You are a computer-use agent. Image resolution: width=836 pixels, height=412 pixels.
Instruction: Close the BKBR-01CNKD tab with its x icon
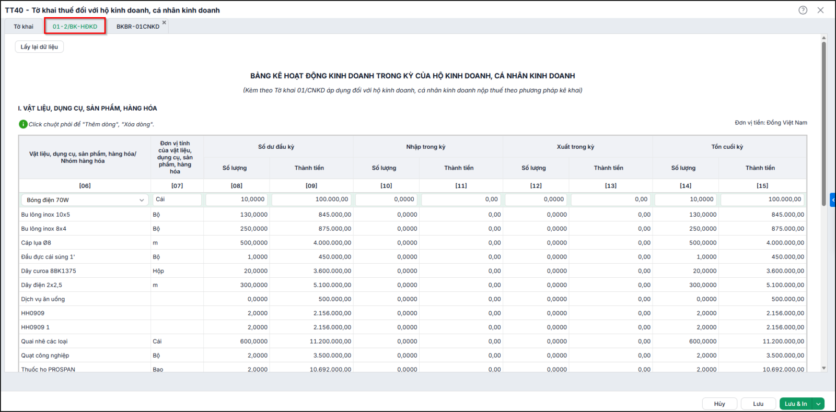tap(164, 22)
